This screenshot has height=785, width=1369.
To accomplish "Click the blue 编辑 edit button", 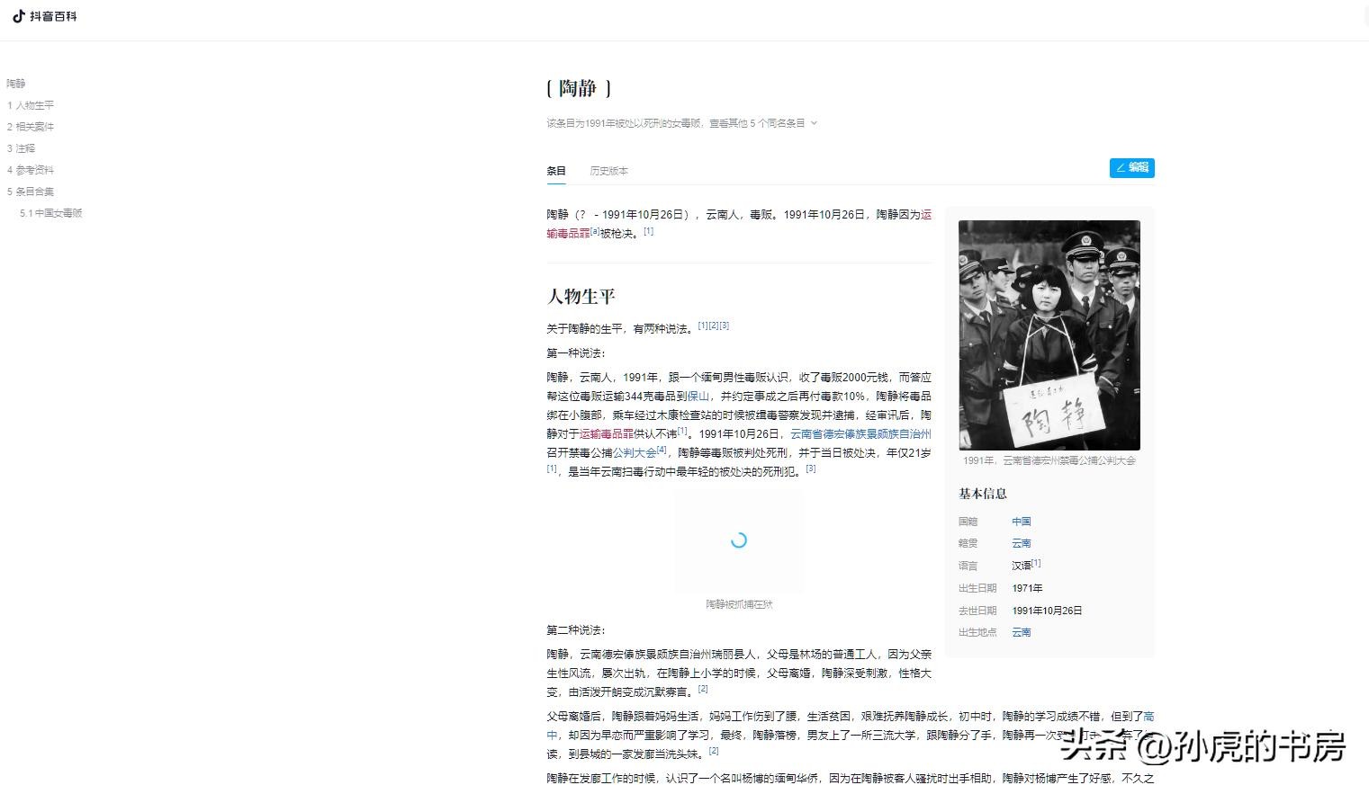I will click(1131, 167).
